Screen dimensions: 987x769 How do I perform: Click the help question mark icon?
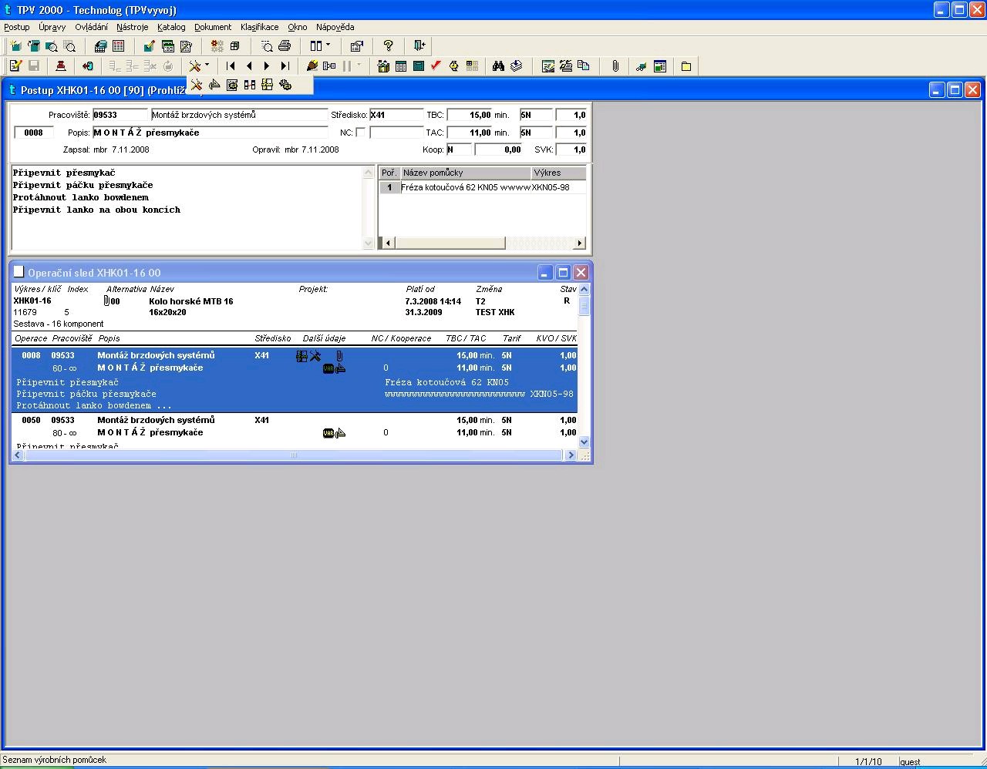click(x=388, y=46)
